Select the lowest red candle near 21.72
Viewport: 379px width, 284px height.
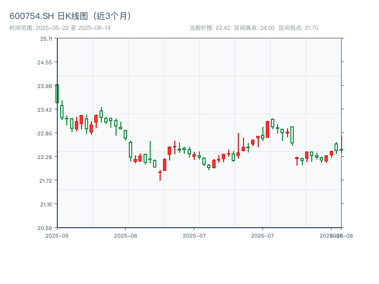click(160, 173)
